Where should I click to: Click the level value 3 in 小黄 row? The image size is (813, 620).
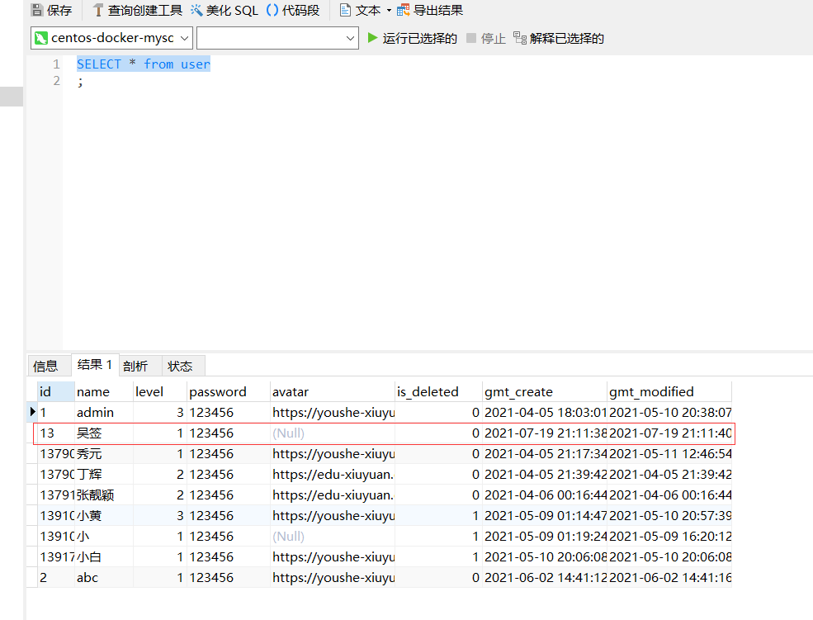[159, 516]
